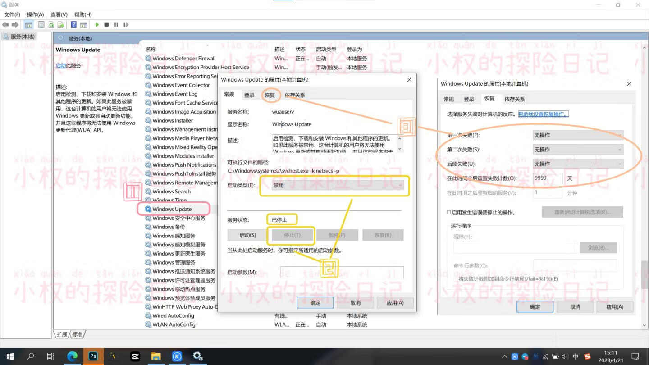Open Task View on the taskbar
Image resolution: width=649 pixels, height=365 pixels.
coord(50,356)
